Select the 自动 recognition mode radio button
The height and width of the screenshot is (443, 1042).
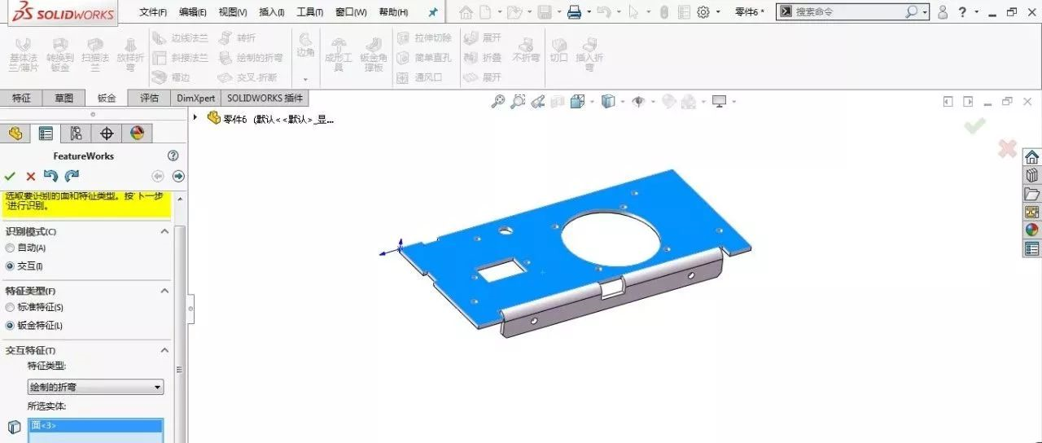10,248
